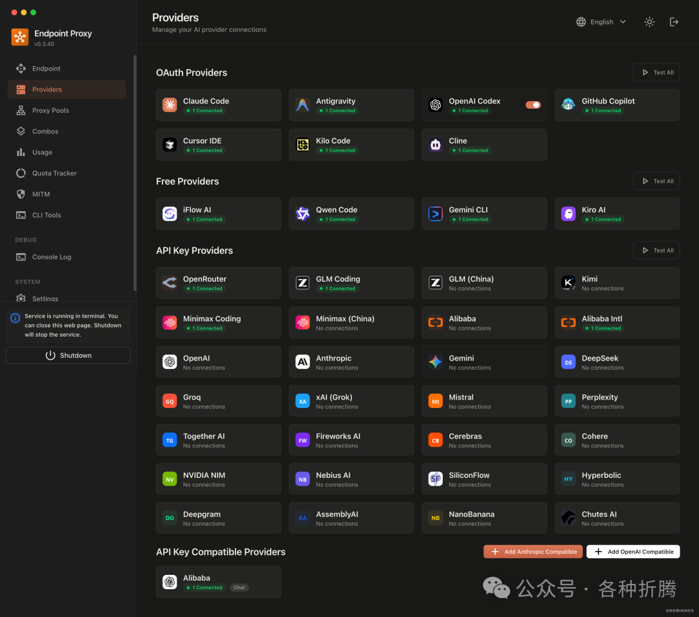
Task: Open CLI Tools in sidebar
Action: tap(67, 215)
